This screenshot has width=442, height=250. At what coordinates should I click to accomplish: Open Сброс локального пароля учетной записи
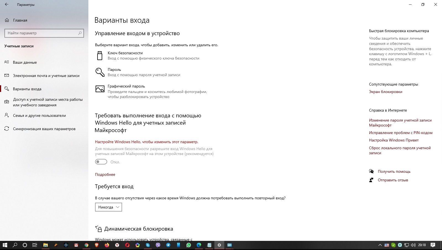pos(400,150)
